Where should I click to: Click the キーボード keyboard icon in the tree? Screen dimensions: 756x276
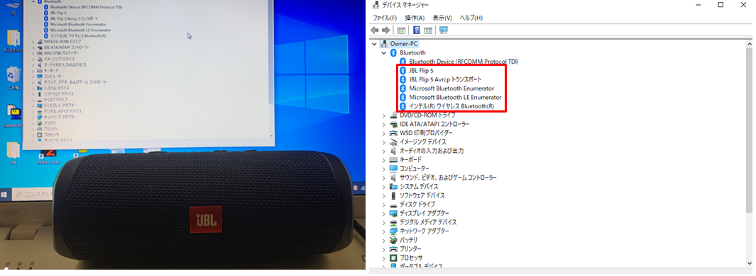(393, 160)
